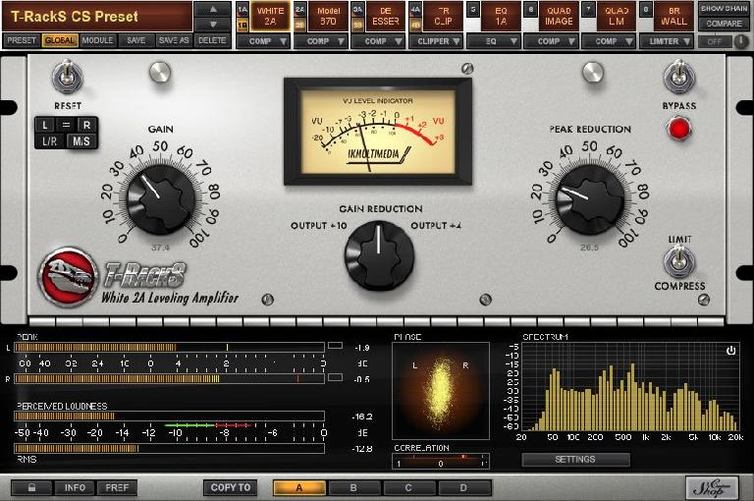The image size is (754, 501).
Task: Click the DELETE preset button
Action: click(x=212, y=41)
